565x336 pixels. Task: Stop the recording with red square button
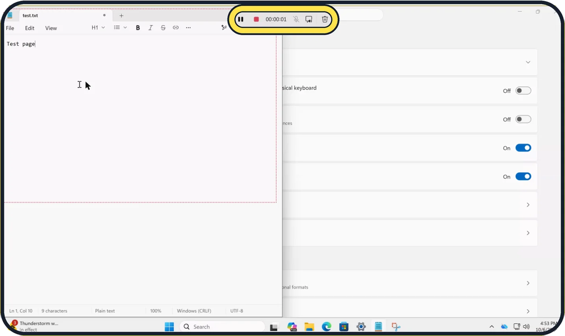click(x=256, y=19)
